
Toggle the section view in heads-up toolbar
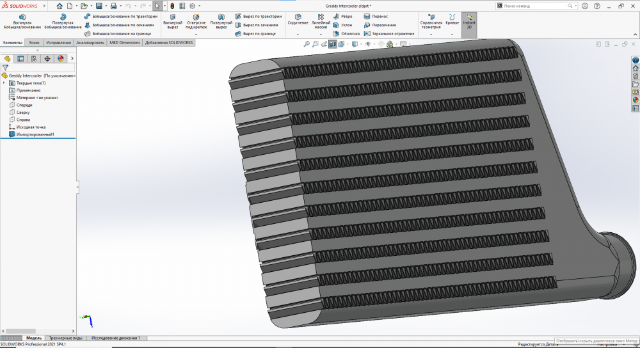(333, 44)
